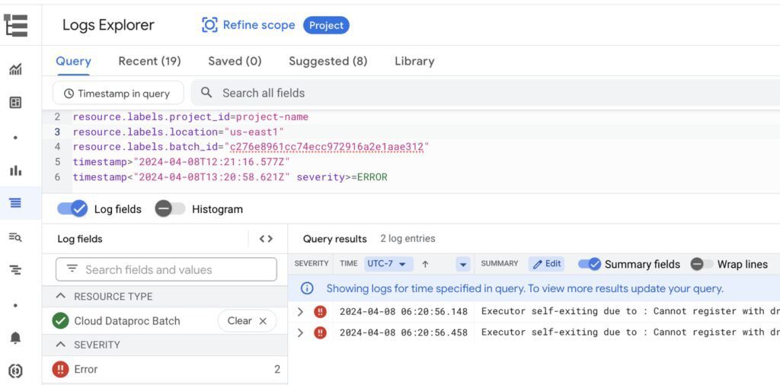Click the Refine scope icon
780x385 pixels.
(x=209, y=25)
